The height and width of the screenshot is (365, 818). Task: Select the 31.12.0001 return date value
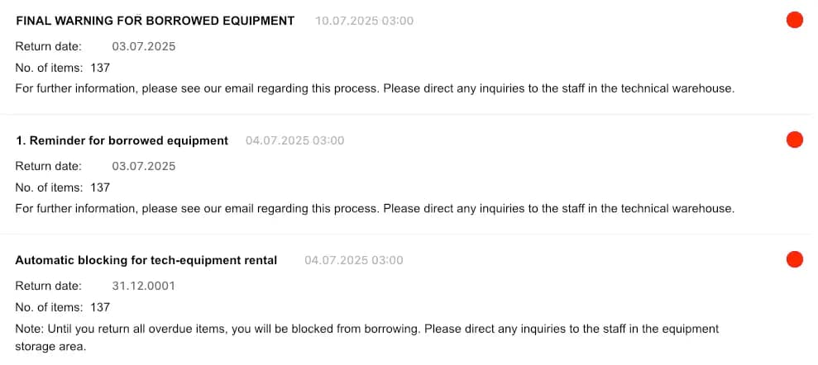coord(143,286)
